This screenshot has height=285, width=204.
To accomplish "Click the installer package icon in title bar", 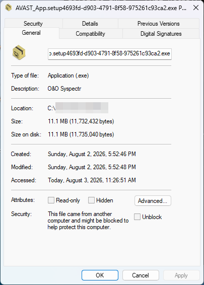I will [x=9, y=8].
